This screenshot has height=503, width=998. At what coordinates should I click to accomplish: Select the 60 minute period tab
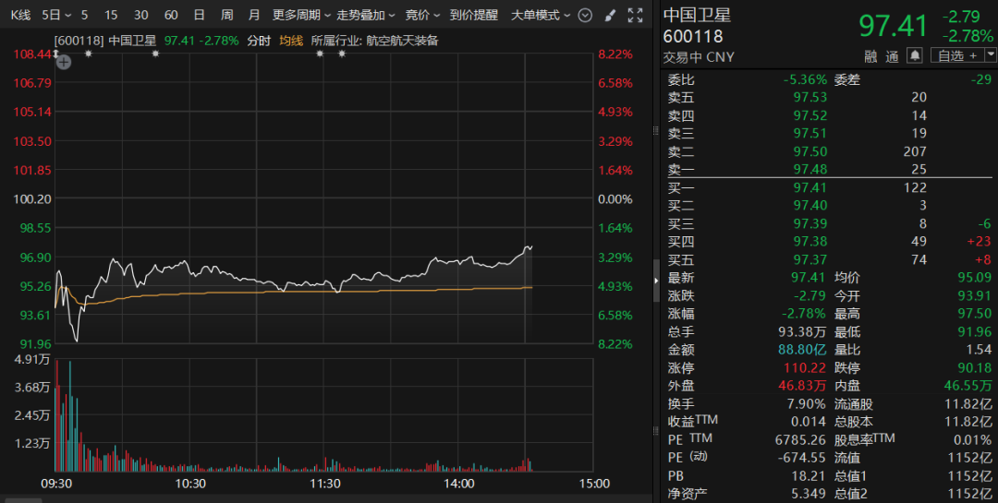(171, 15)
